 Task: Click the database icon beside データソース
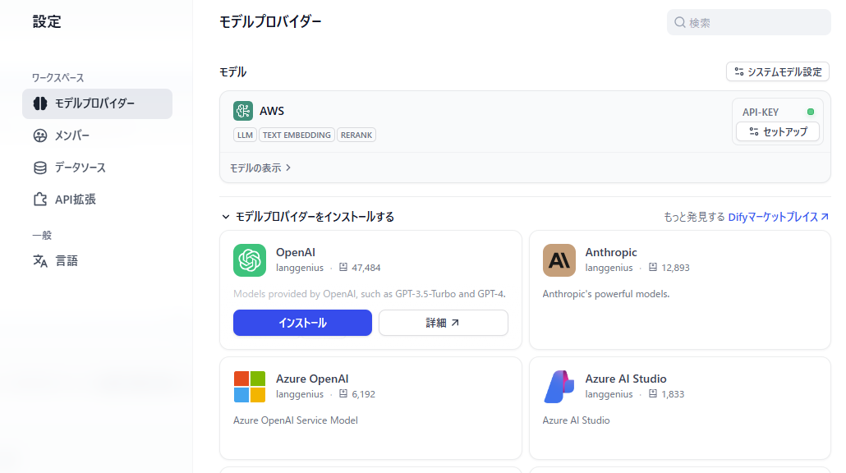[x=40, y=168]
